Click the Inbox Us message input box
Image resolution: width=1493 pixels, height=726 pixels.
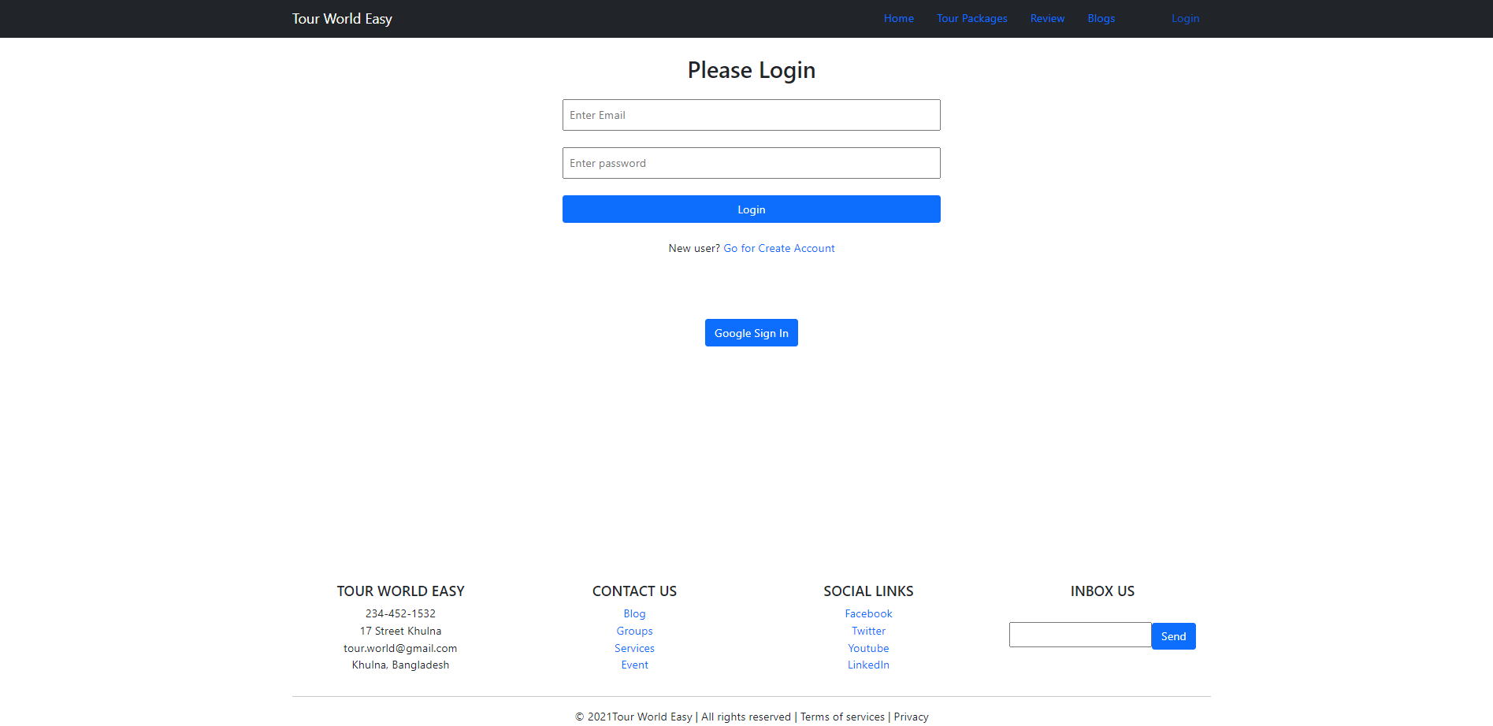pos(1079,635)
